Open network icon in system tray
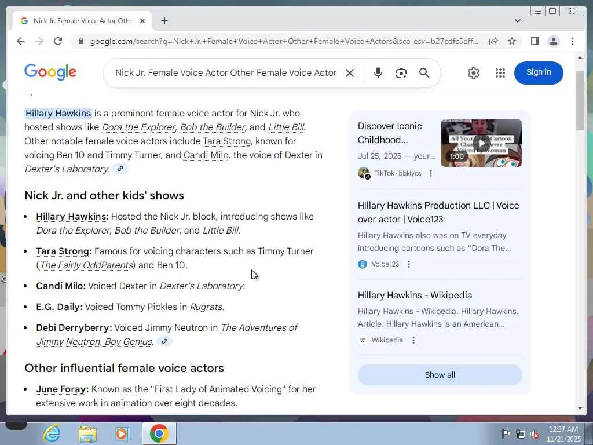The image size is (593, 445). click(521, 434)
